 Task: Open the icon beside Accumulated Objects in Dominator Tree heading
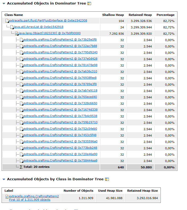click(x=89, y=3)
